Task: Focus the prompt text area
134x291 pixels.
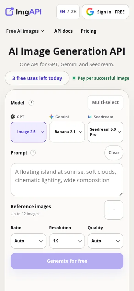Action: point(67,180)
